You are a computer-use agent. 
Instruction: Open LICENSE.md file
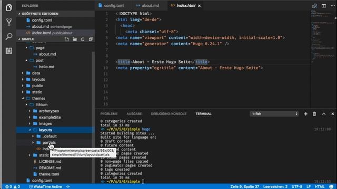[50, 162]
